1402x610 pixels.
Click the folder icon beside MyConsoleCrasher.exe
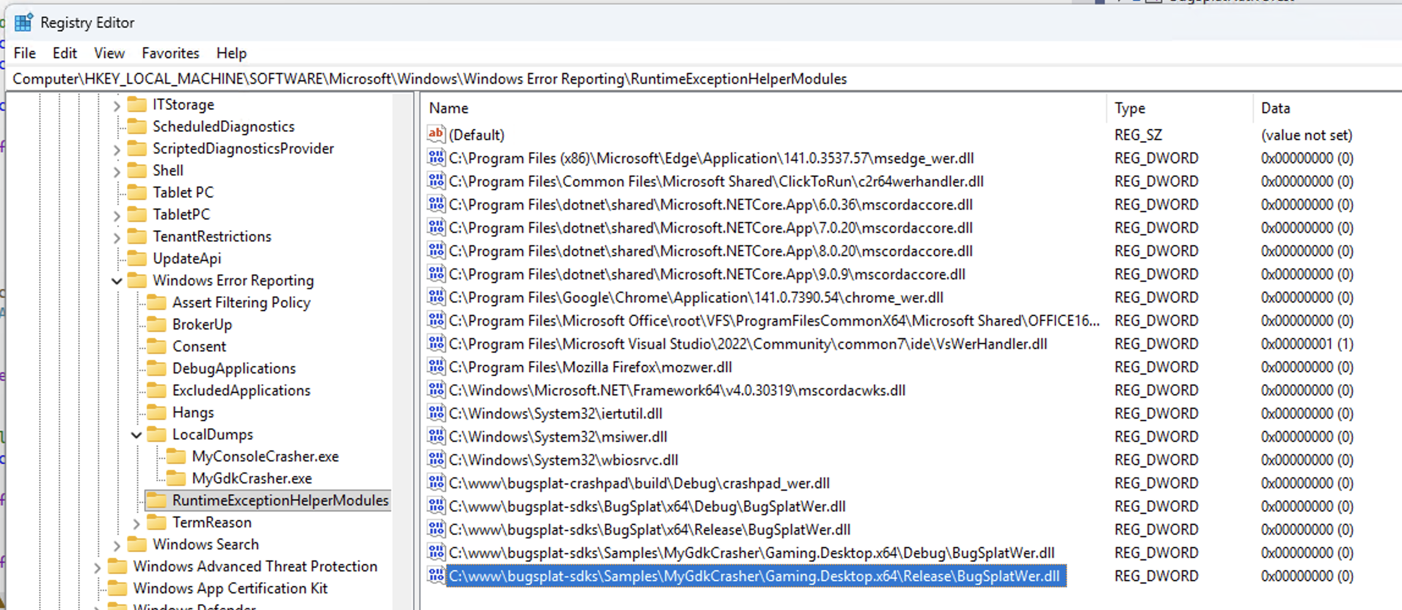pos(177,457)
